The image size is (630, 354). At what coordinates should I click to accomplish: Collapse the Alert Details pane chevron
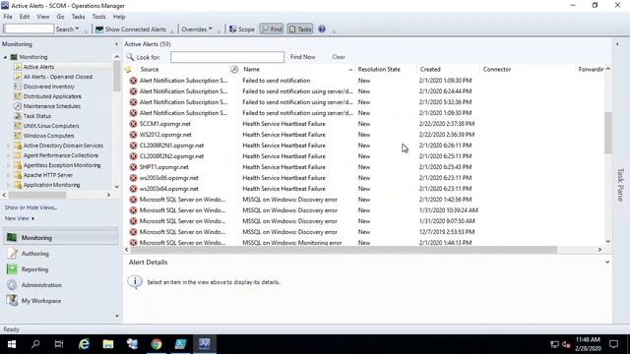(607, 263)
